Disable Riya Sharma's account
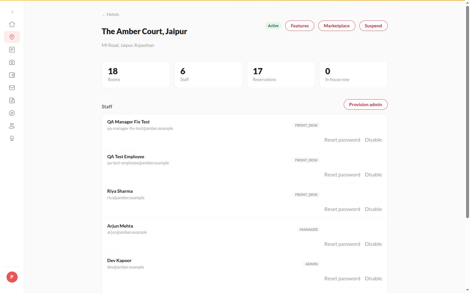The height and width of the screenshot is (293, 470). click(x=373, y=209)
